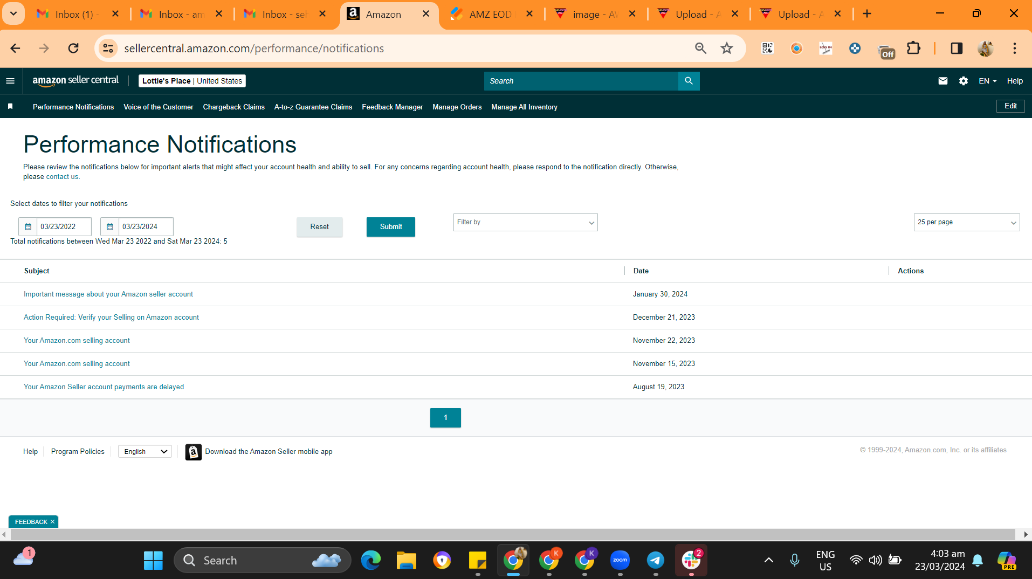Open Action Required: Verify your Selling notification
This screenshot has width=1032, height=579.
(111, 318)
